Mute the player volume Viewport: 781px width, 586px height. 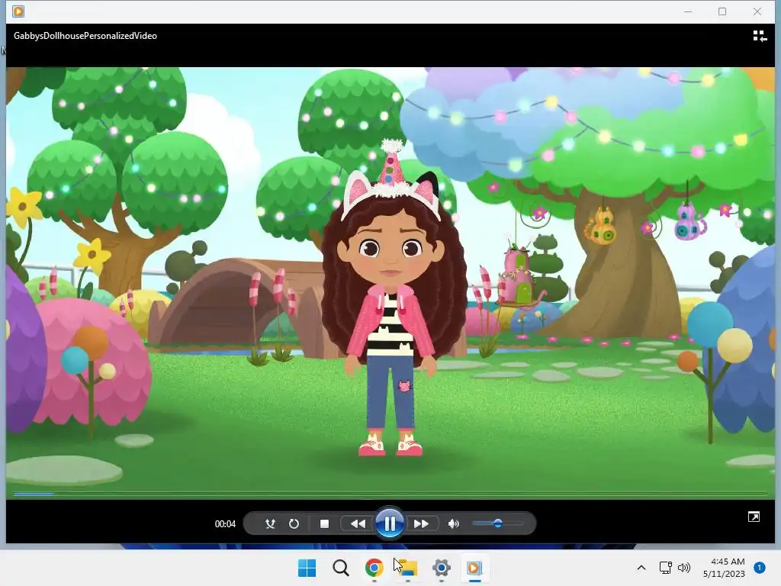tap(453, 523)
